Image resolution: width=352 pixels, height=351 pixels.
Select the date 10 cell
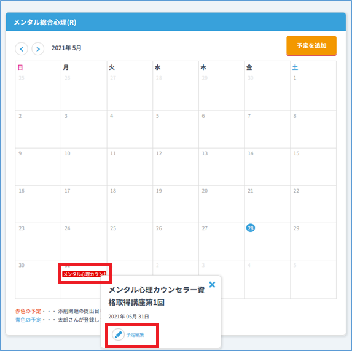coord(84,167)
